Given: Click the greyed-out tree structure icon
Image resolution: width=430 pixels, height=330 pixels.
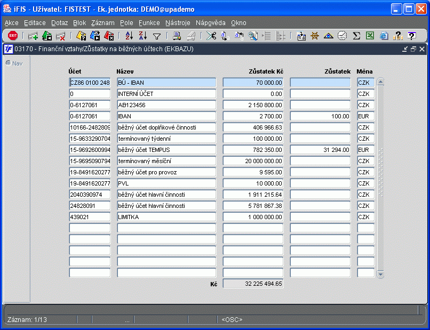Looking at the screenshot, I should click(280, 36).
